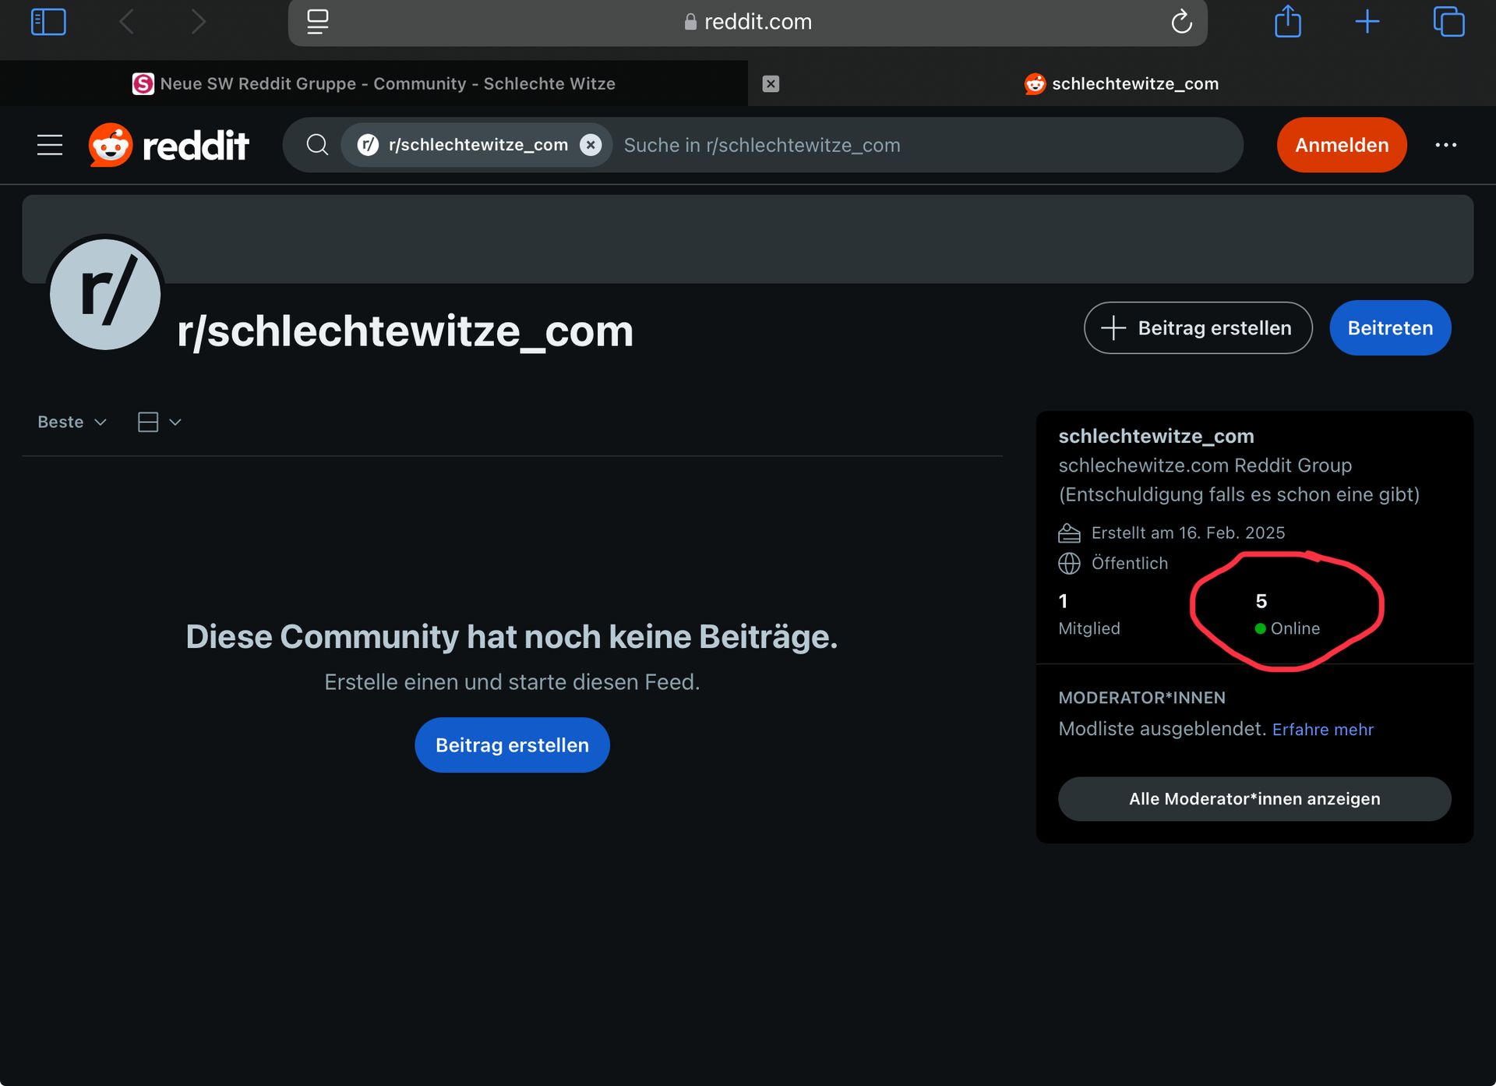Open the page reader view icon
This screenshot has height=1086, width=1496.
coord(317,22)
